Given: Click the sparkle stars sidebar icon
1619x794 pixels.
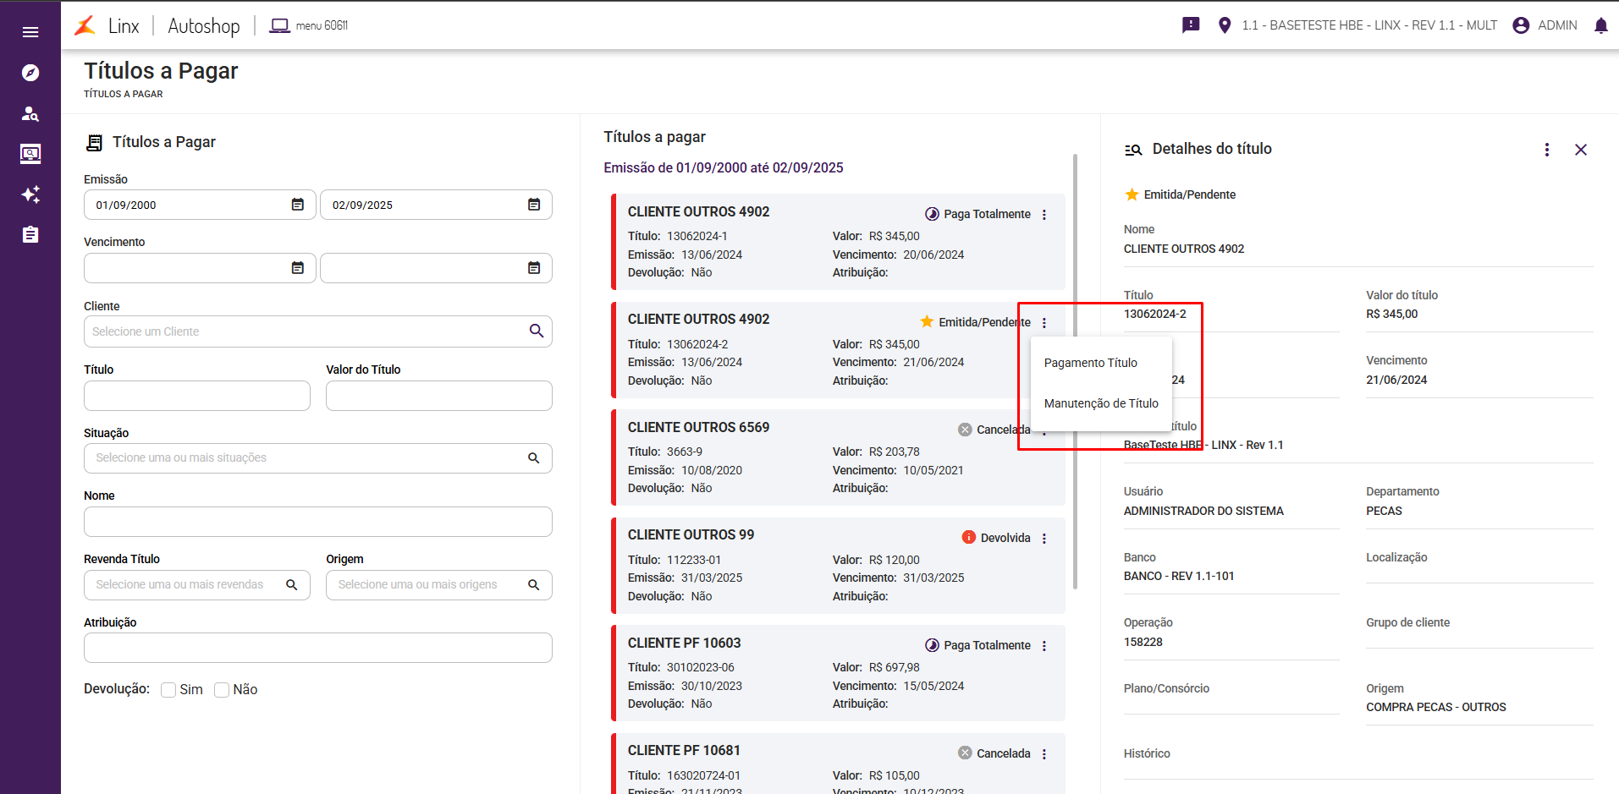Looking at the screenshot, I should coord(30,194).
